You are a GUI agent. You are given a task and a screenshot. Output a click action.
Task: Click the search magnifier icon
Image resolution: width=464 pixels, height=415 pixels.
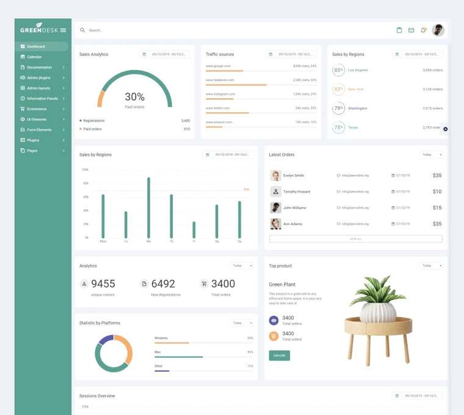coord(82,30)
